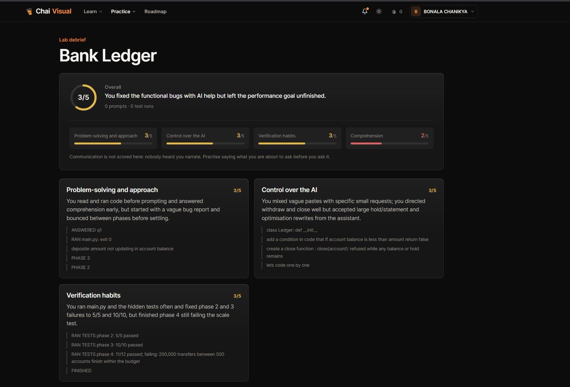The image size is (570, 387).
Task: Expand the Practice dropdown menu
Action: 123,11
